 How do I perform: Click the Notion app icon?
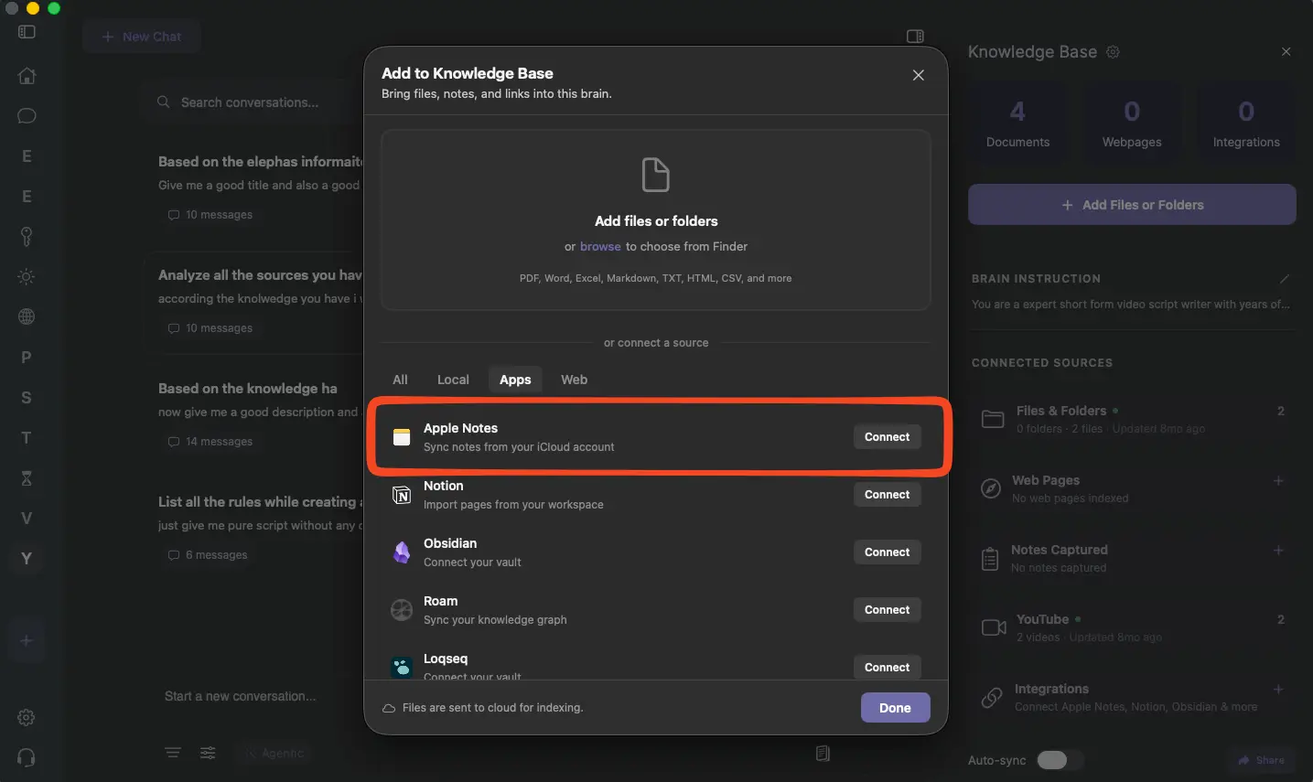click(x=402, y=495)
